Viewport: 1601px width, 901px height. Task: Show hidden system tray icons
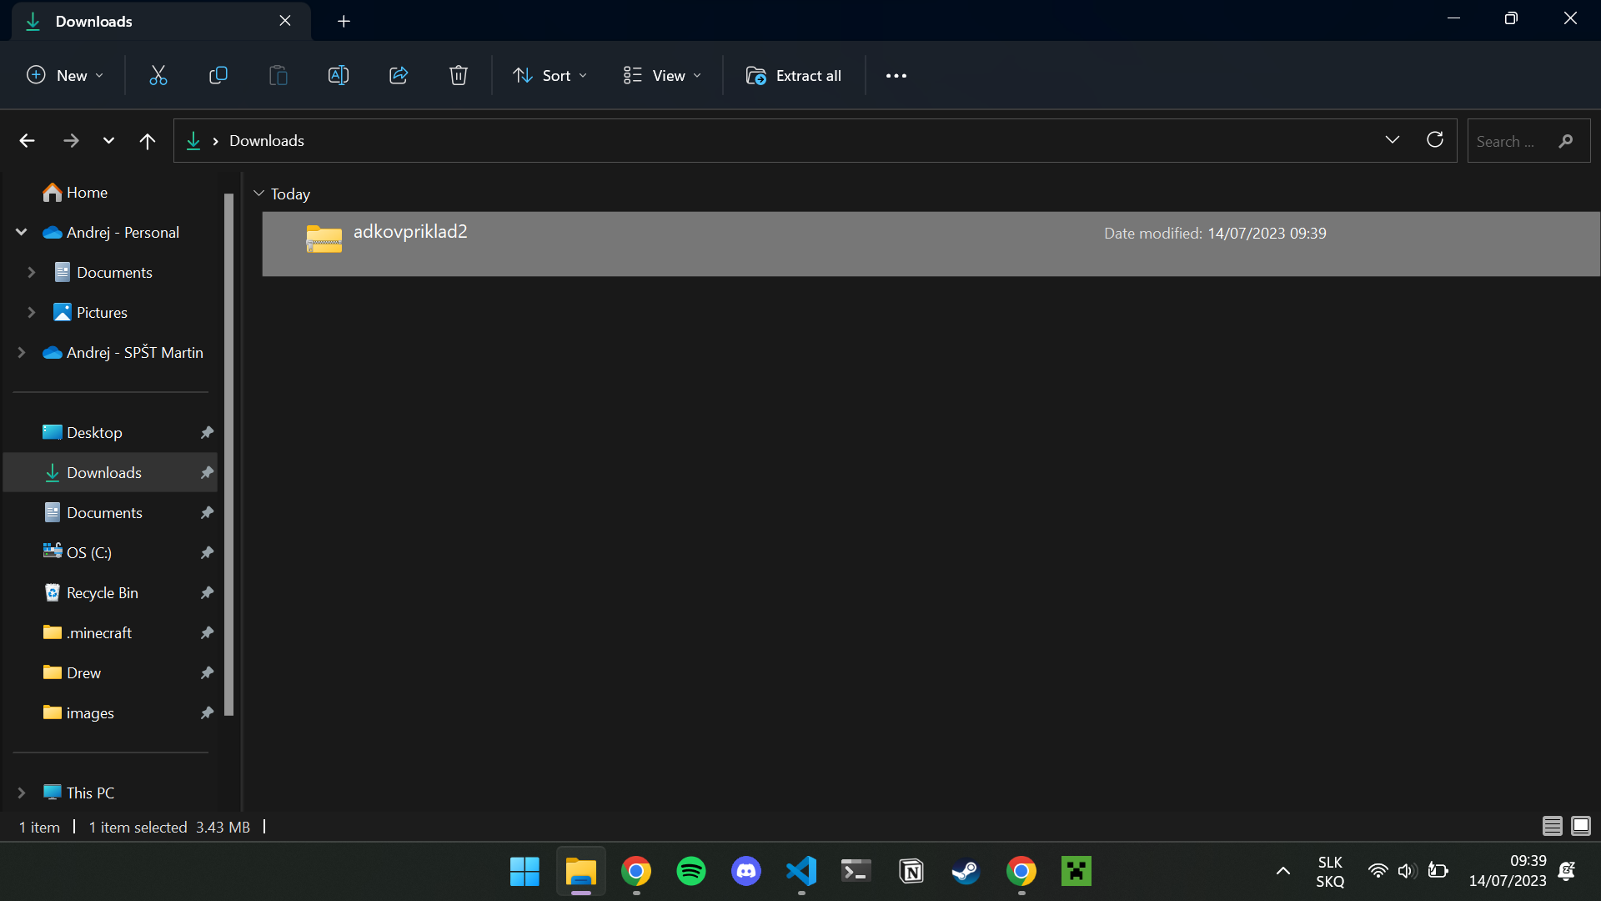(x=1283, y=872)
